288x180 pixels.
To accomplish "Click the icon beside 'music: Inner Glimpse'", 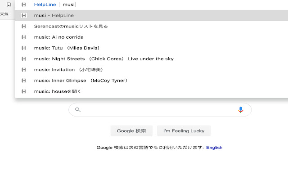I will [24, 80].
